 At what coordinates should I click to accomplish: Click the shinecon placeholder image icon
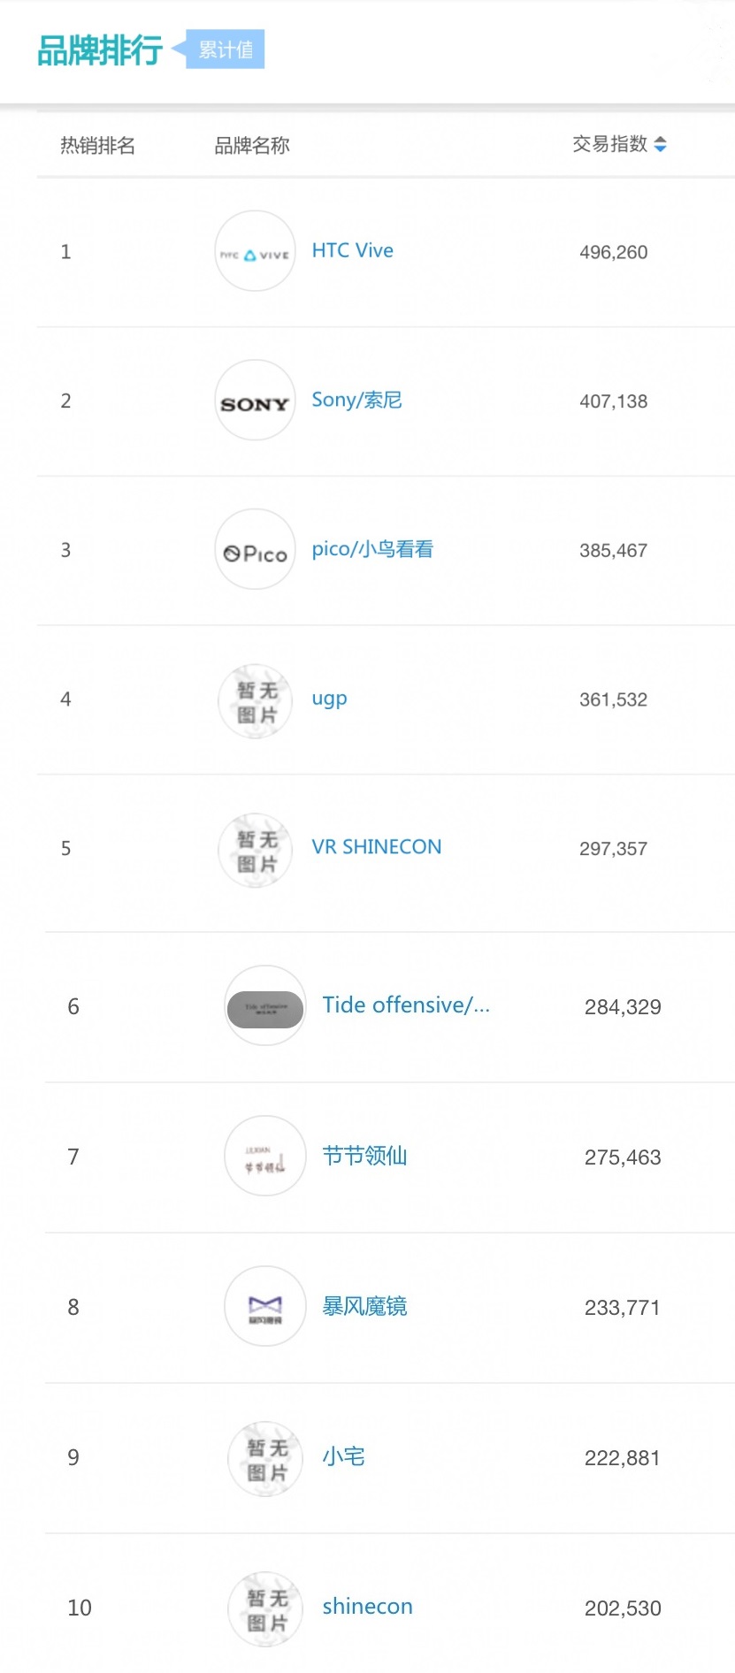pos(266,1609)
